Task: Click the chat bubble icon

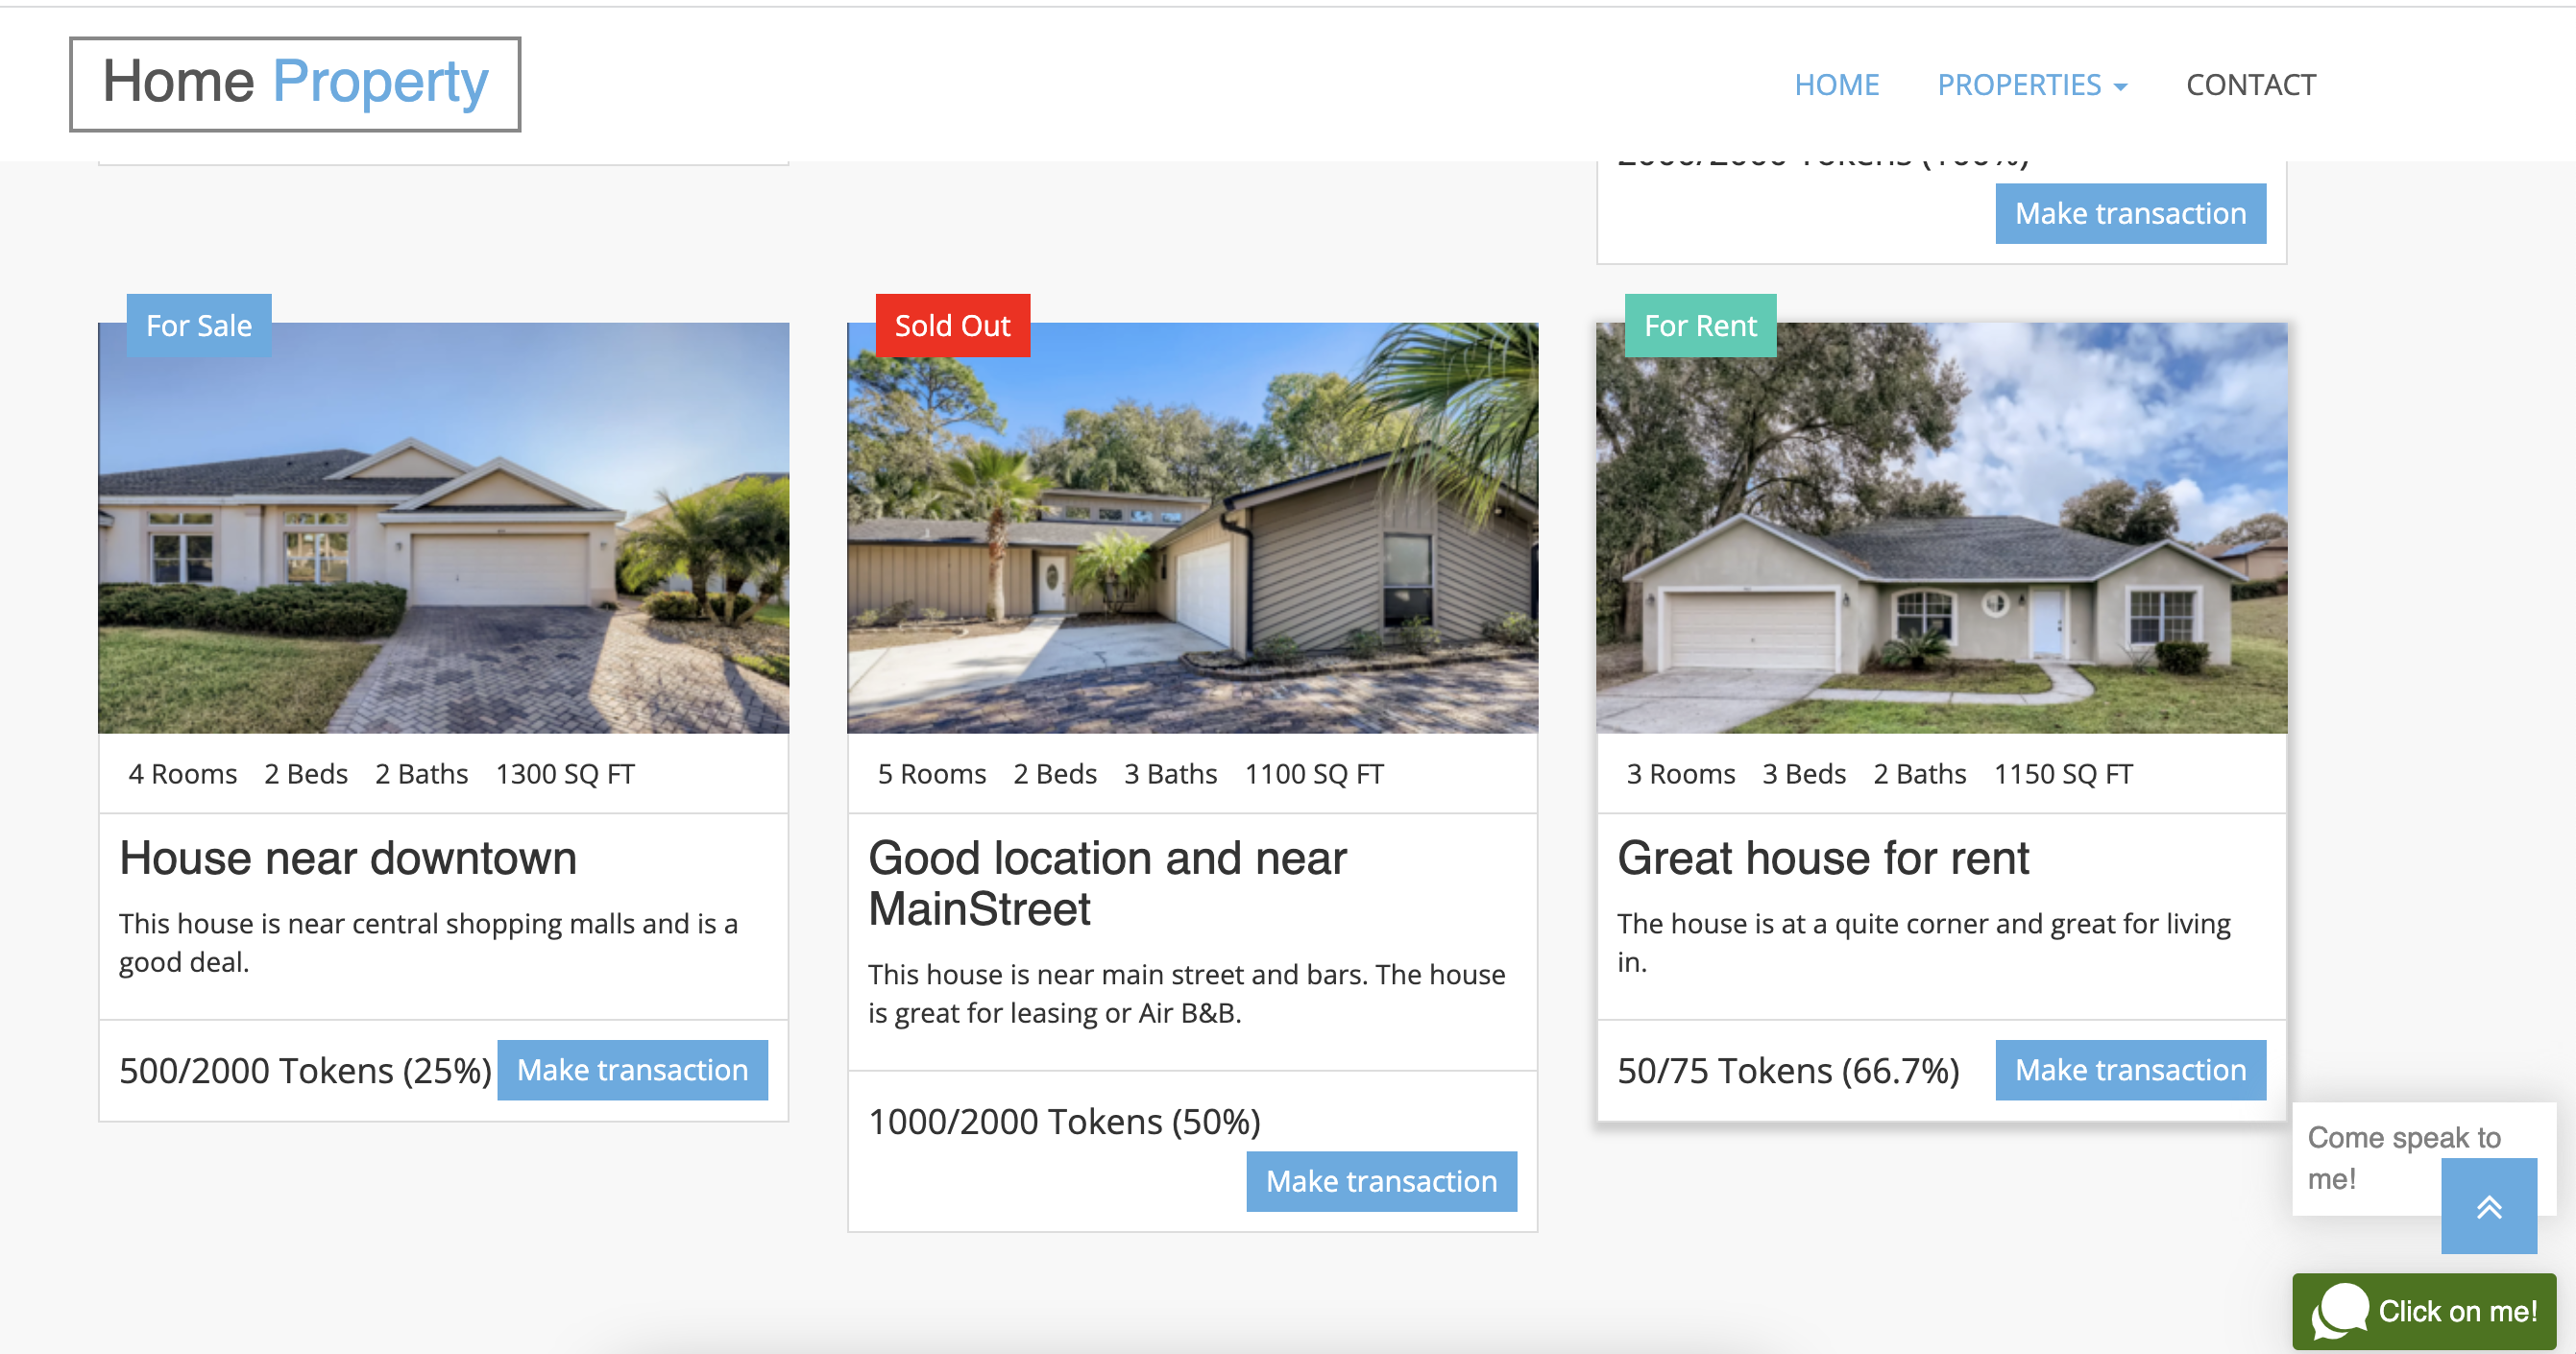Action: 2340,1310
